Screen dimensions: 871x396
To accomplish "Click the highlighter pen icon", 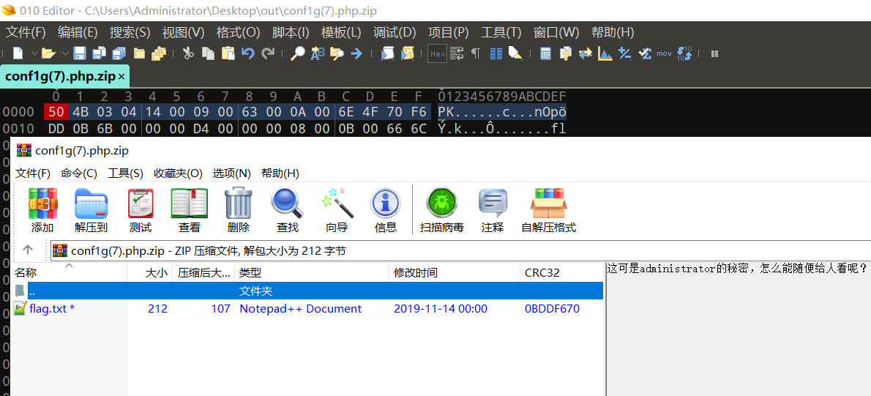I will click(x=515, y=53).
